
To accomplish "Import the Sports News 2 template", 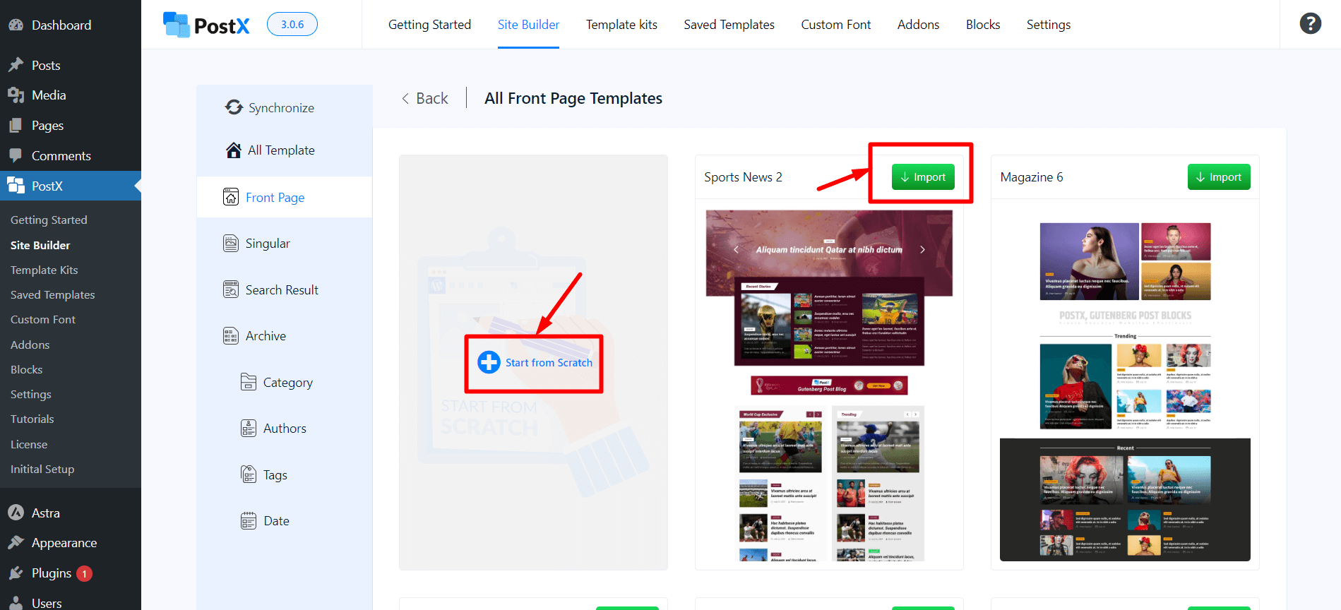I will click(x=923, y=177).
